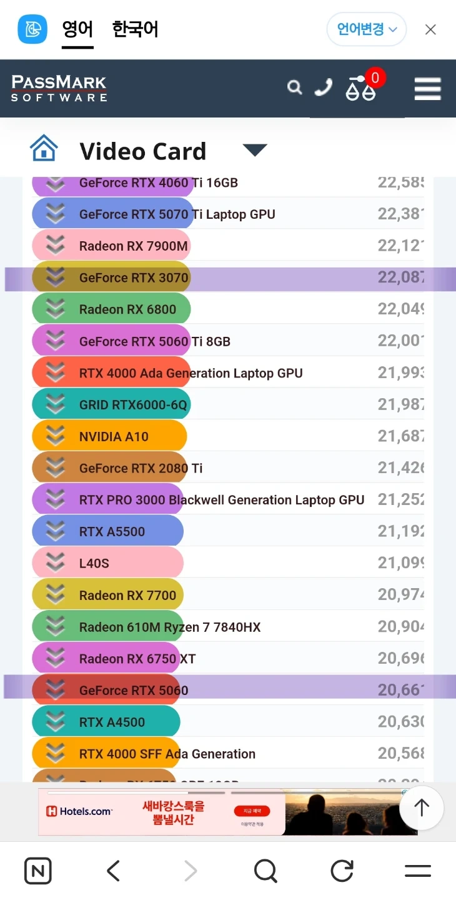Open the Radeon RX 7700 link
Screen dimensions: 456x900
point(127,595)
